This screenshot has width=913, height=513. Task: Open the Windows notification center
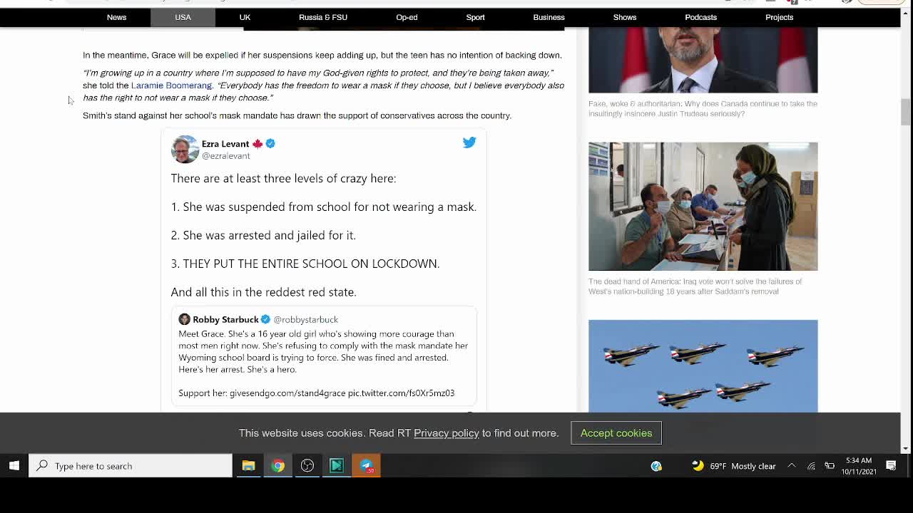coord(891,466)
